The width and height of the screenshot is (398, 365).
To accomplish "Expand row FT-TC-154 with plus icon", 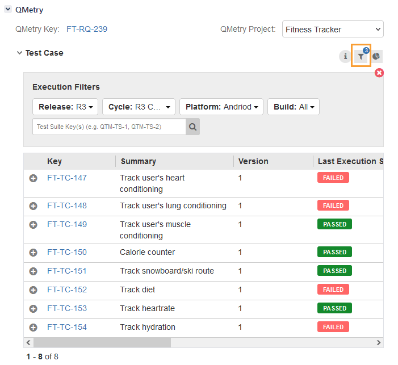I will (33, 328).
